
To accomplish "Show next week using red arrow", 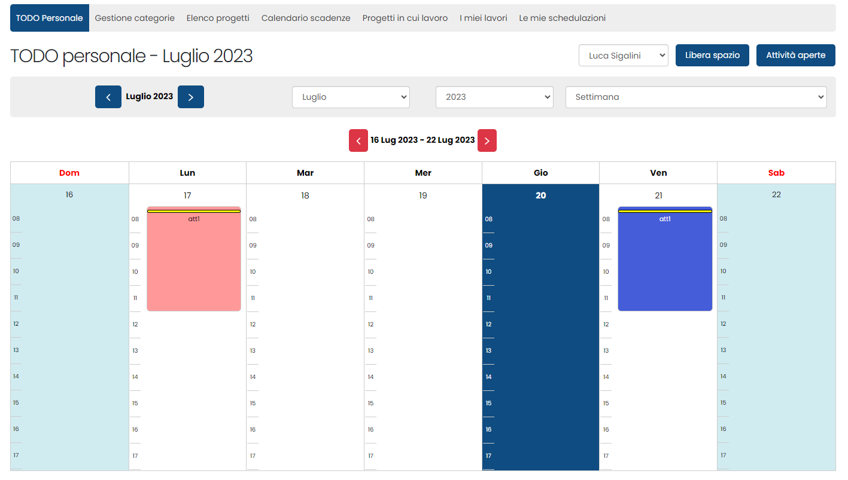I will (x=487, y=140).
